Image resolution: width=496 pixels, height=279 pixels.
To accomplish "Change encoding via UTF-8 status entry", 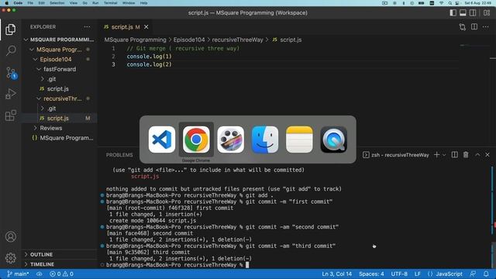I will click(399, 274).
